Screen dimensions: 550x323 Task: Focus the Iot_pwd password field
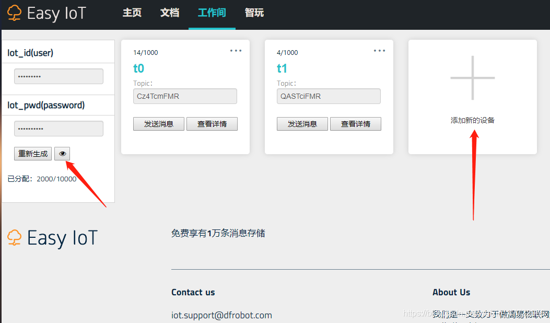[58, 129]
